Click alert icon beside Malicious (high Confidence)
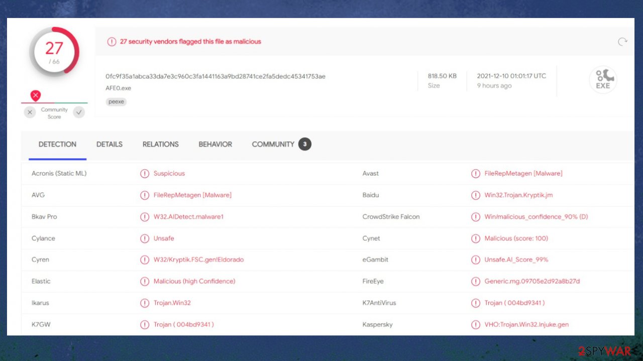Screen dimensions: 643x361 [x=145, y=281]
